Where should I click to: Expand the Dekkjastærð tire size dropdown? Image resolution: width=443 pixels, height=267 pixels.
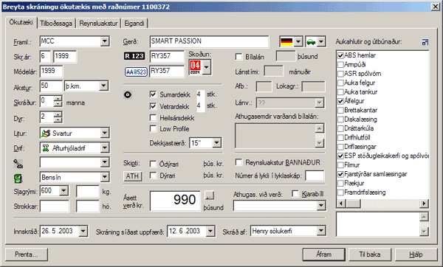(x=216, y=143)
